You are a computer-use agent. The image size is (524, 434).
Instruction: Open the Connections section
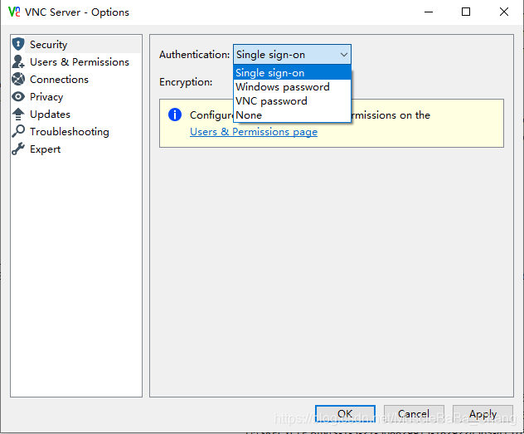[x=76, y=79]
